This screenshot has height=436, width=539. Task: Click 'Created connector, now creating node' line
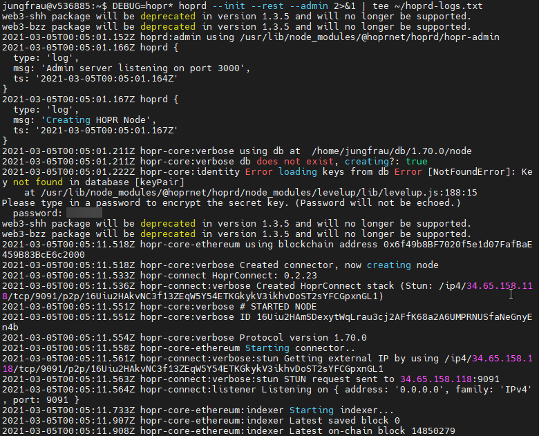[x=339, y=265]
